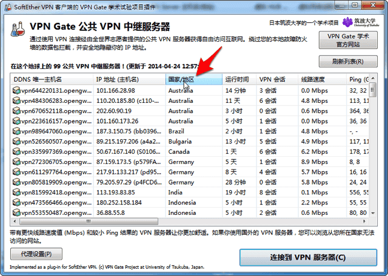Image resolution: width=388 pixels, height=276 pixels.
Task: Open VPN Gate 学术官方网站 button
Action: 348,40
